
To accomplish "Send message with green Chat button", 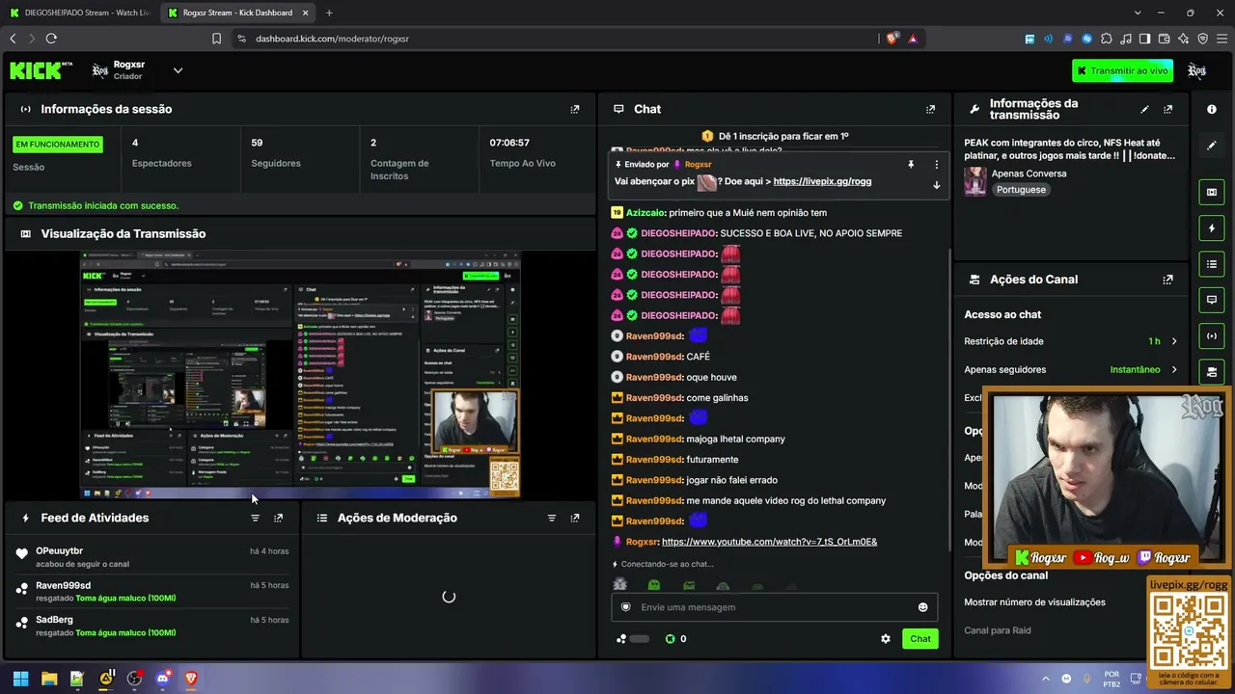I will (920, 638).
